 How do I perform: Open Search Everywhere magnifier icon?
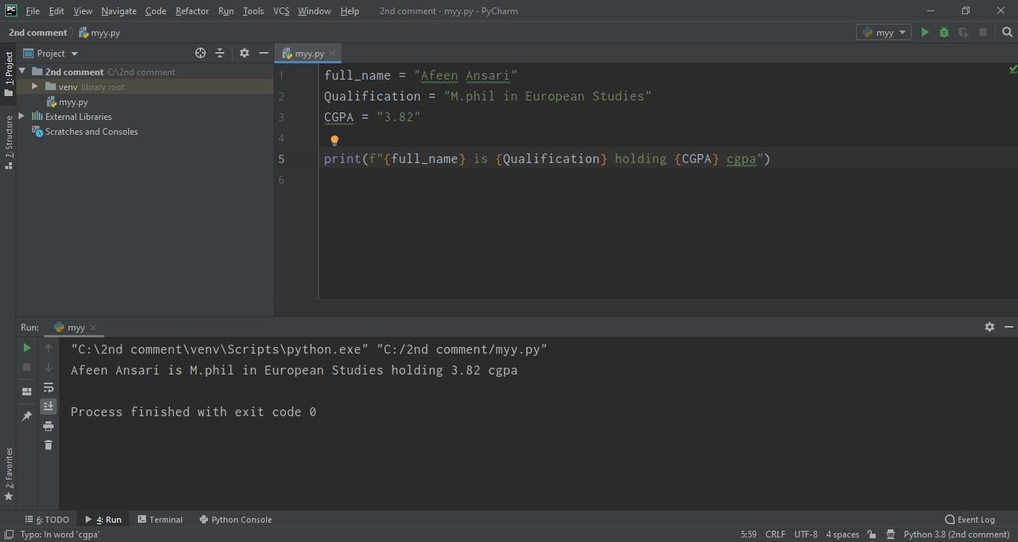point(1008,32)
